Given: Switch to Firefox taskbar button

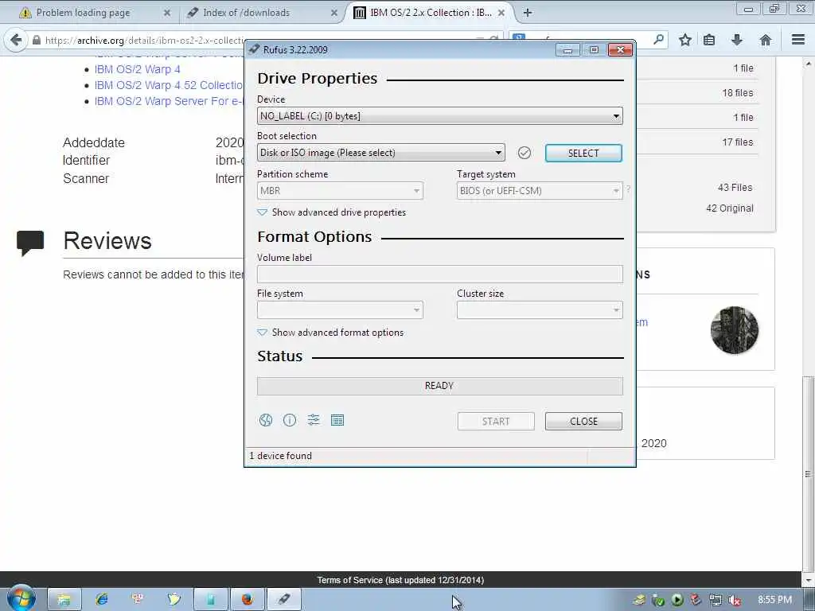Looking at the screenshot, I should 248,599.
